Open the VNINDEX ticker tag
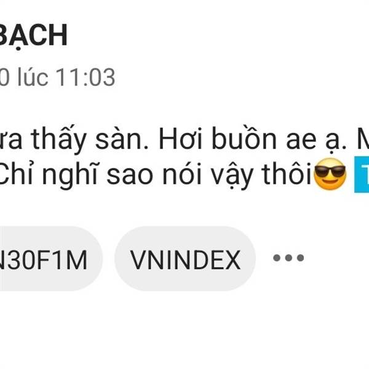 pos(185,259)
